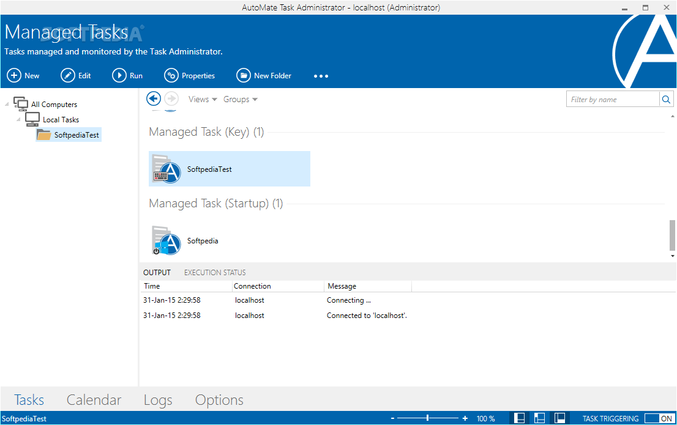Click the New task plus icon

[14, 75]
